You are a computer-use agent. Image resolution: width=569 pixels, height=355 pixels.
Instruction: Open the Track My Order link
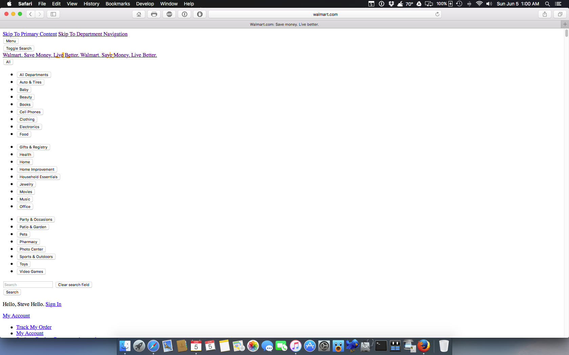click(x=34, y=327)
